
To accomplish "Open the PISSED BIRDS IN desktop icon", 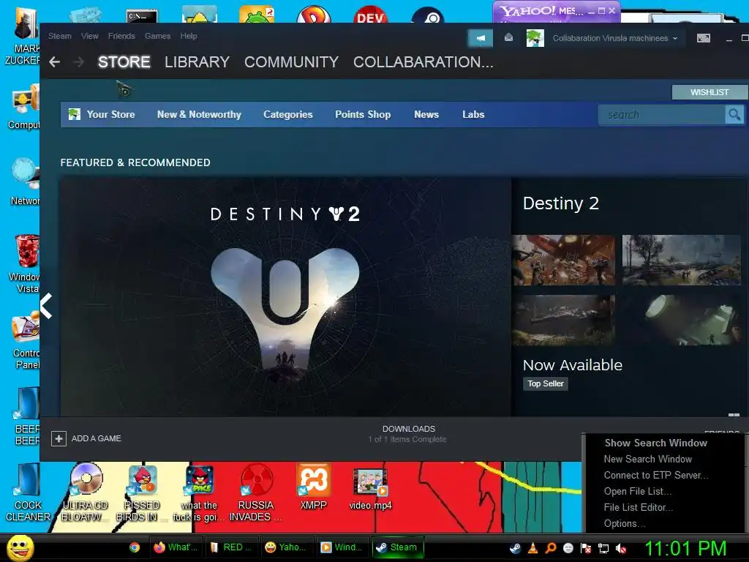I will [142, 492].
